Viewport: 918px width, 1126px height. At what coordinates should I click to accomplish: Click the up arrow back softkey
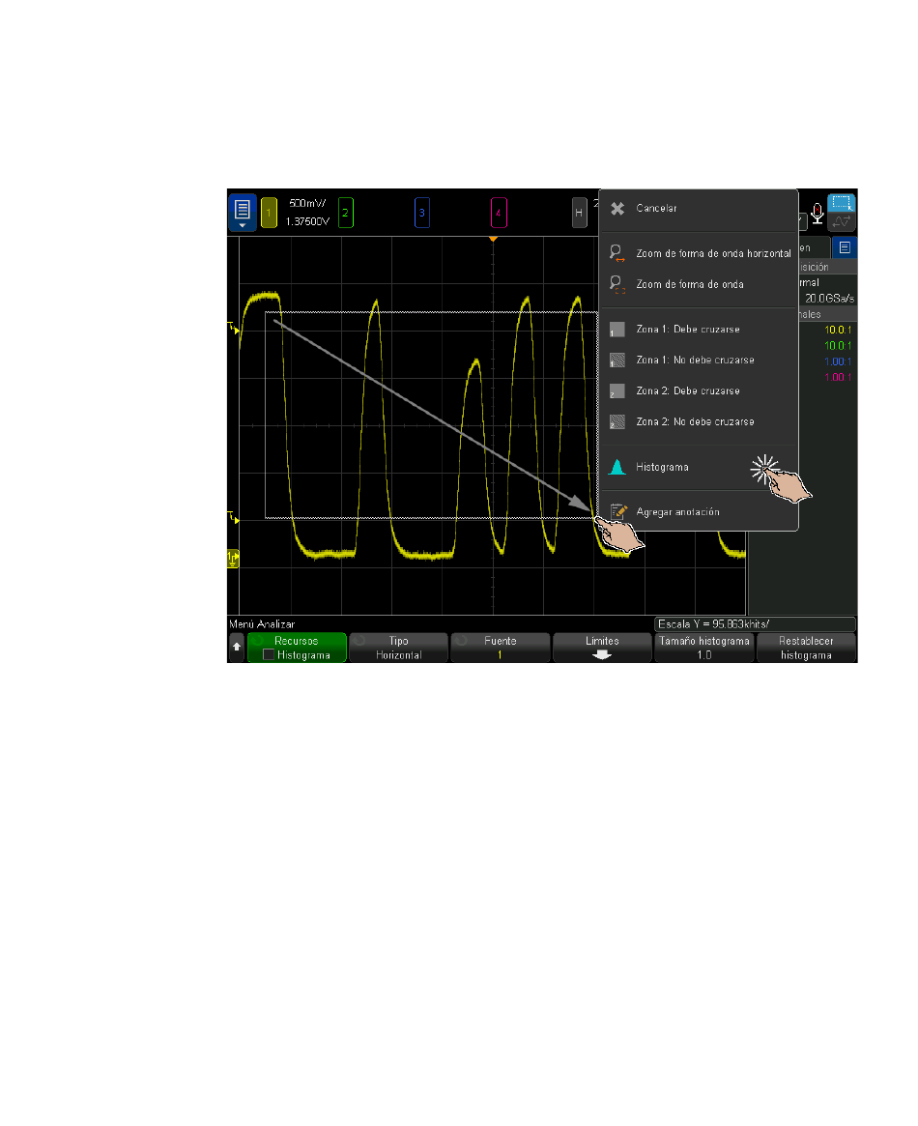(x=237, y=647)
